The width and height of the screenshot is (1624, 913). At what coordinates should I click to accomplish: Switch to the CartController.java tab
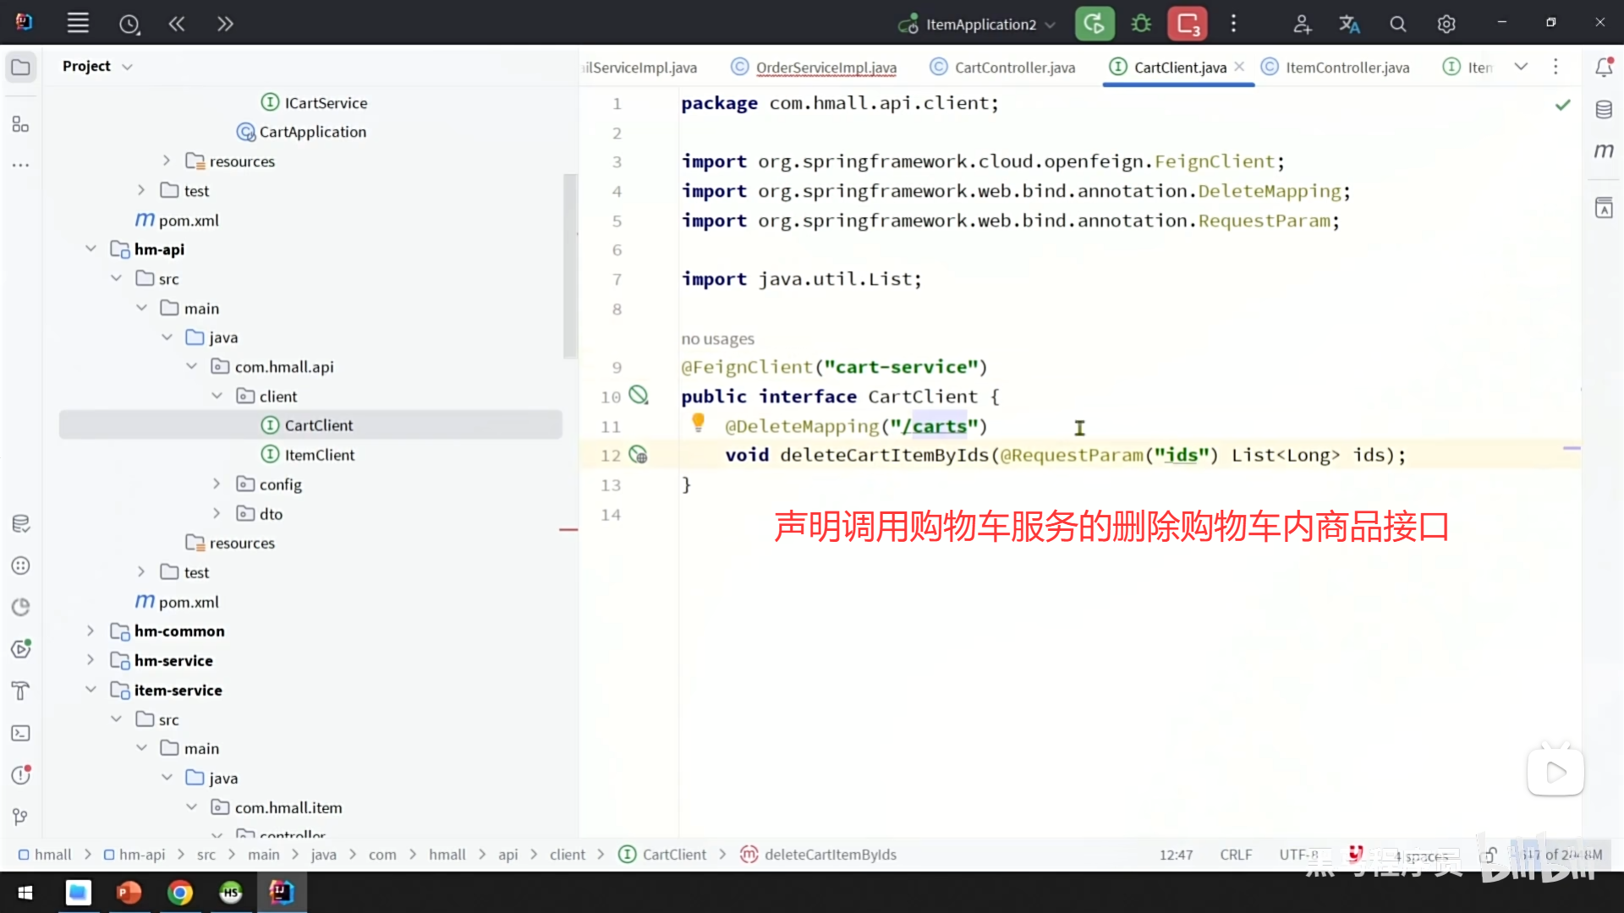(1013, 68)
